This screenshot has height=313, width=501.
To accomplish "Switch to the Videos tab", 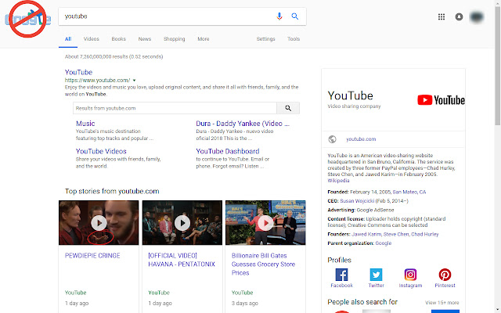I will click(92, 38).
